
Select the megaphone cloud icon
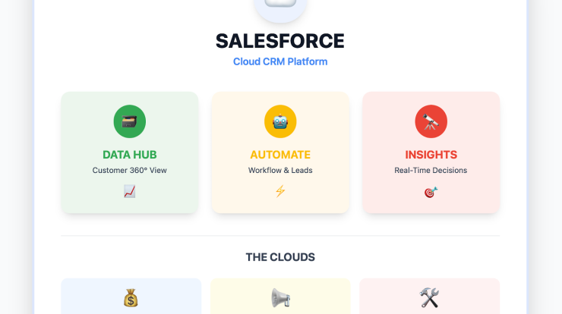(x=280, y=297)
